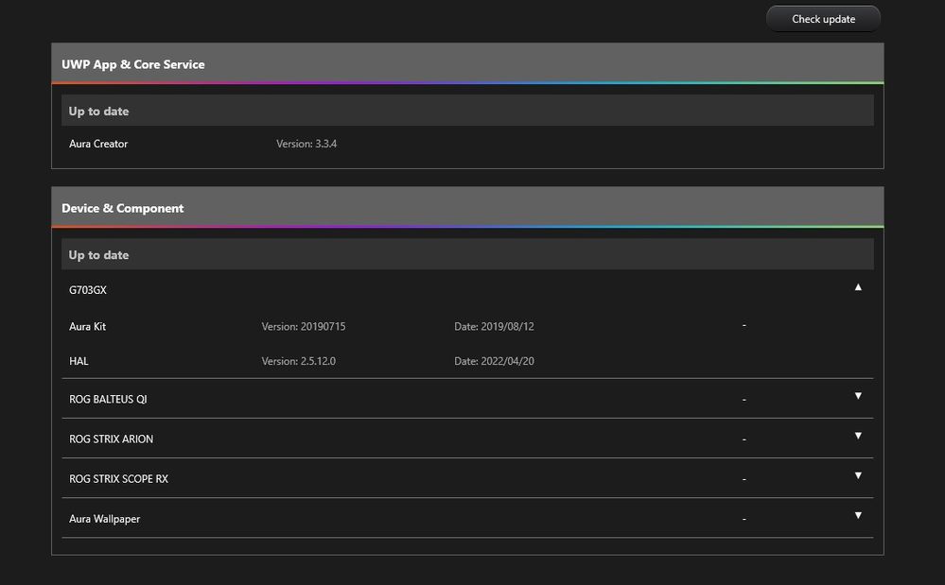Expand the Aura Wallpaper row
Viewport: 945px width, 585px height.
point(858,515)
